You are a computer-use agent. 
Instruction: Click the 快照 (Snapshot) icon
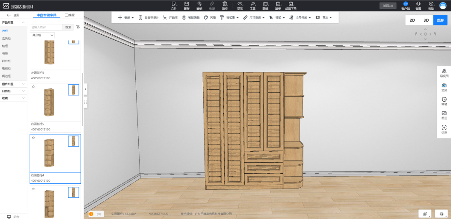click(x=444, y=129)
